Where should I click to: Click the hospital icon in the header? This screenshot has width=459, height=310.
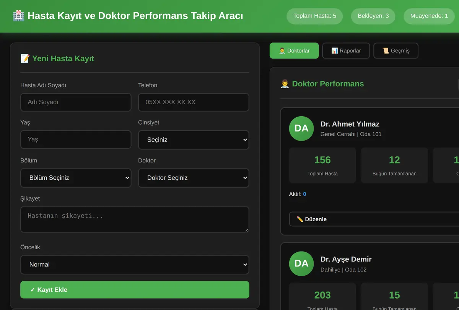click(x=18, y=16)
